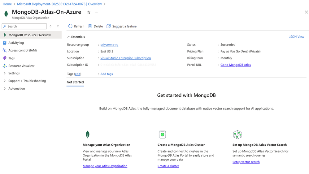
Task: Click the JSON View link
Action: (296, 37)
